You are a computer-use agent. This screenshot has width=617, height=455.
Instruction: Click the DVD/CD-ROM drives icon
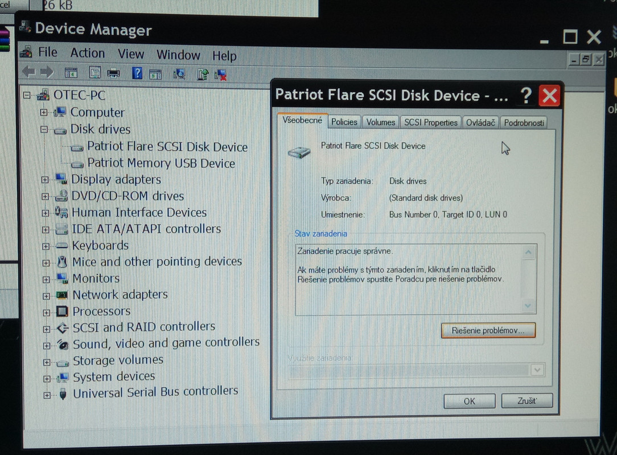coord(61,196)
